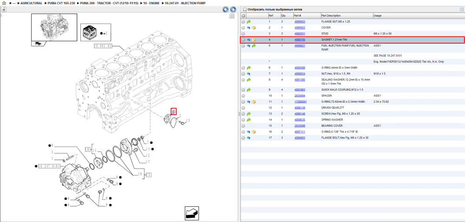
Task: Click callout number 17 in the diagram
Action: pos(147,162)
